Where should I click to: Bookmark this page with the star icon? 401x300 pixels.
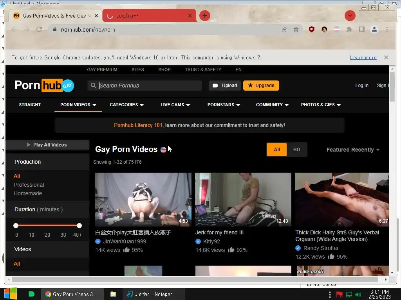[x=296, y=29]
